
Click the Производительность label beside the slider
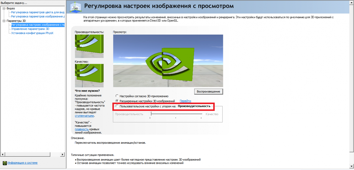pos(129,114)
